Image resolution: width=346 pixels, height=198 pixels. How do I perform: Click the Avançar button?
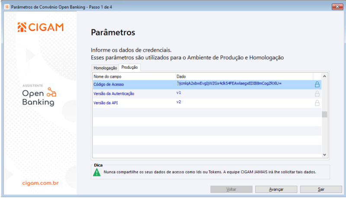276,189
